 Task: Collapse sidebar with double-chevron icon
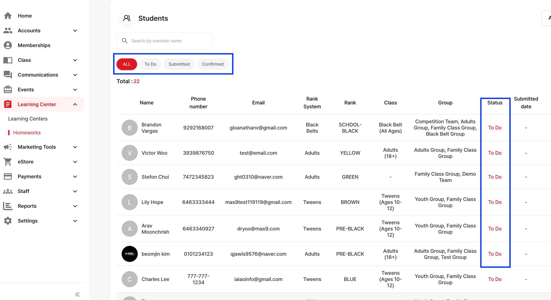tap(77, 294)
